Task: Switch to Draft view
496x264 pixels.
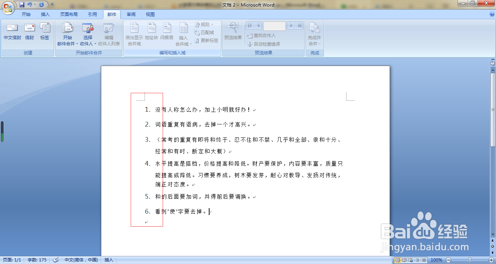Action: pos(424,260)
